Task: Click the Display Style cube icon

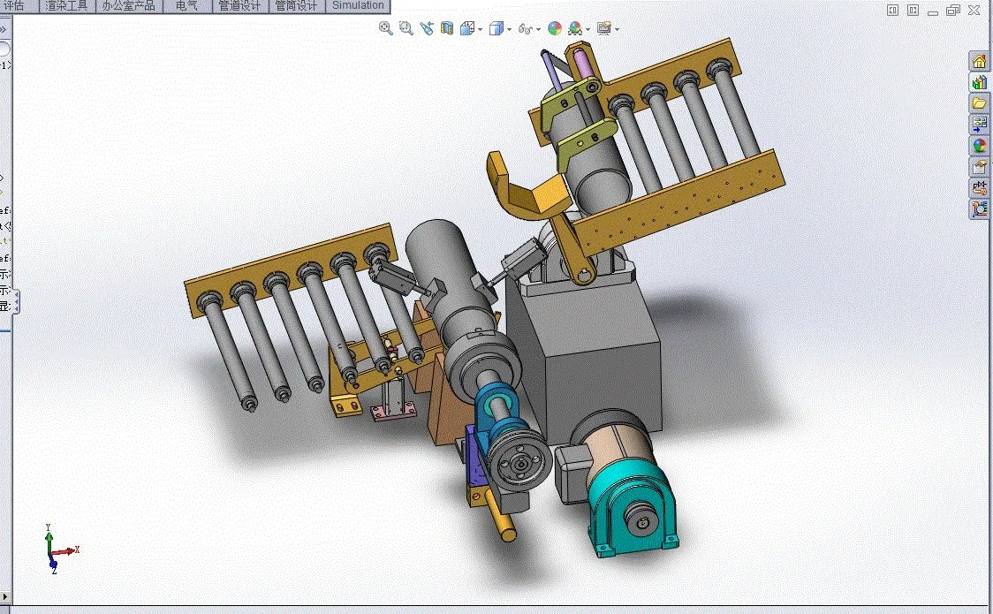Action: coord(496,28)
